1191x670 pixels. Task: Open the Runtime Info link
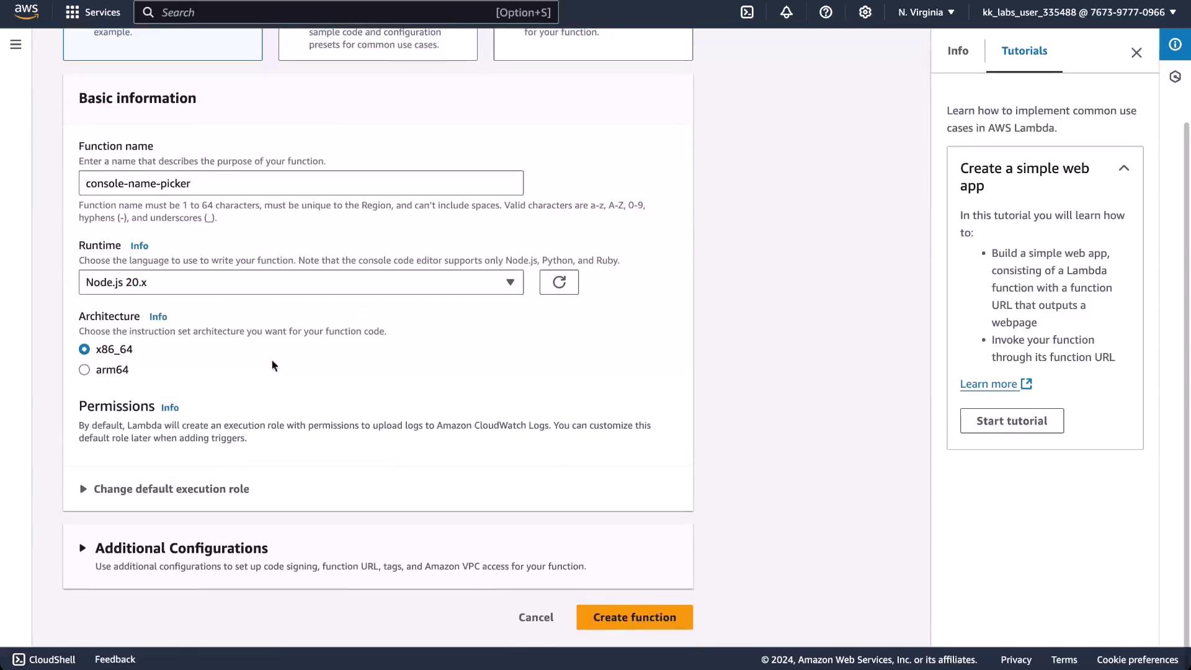pos(140,246)
